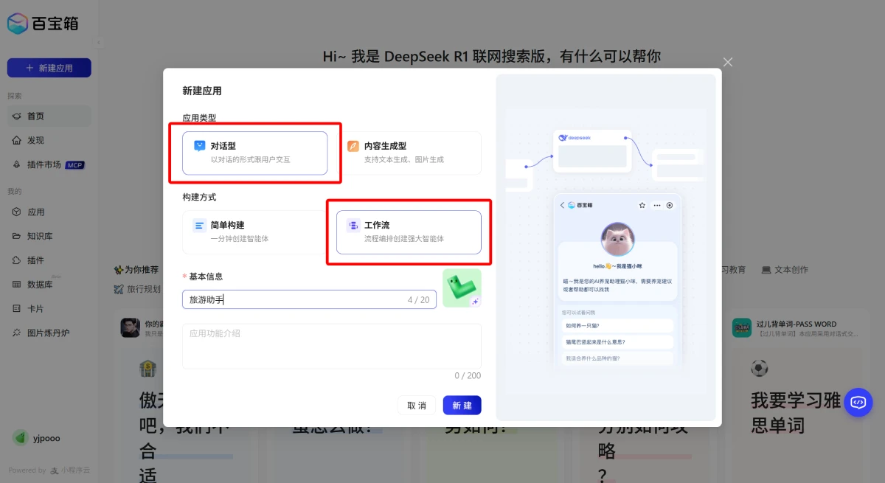Open 插件 in the sidebar
Viewport: 885px width, 483px height.
[49, 260]
